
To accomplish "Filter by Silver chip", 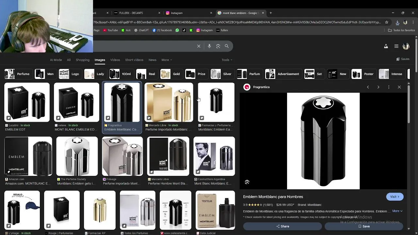I will [x=222, y=74].
